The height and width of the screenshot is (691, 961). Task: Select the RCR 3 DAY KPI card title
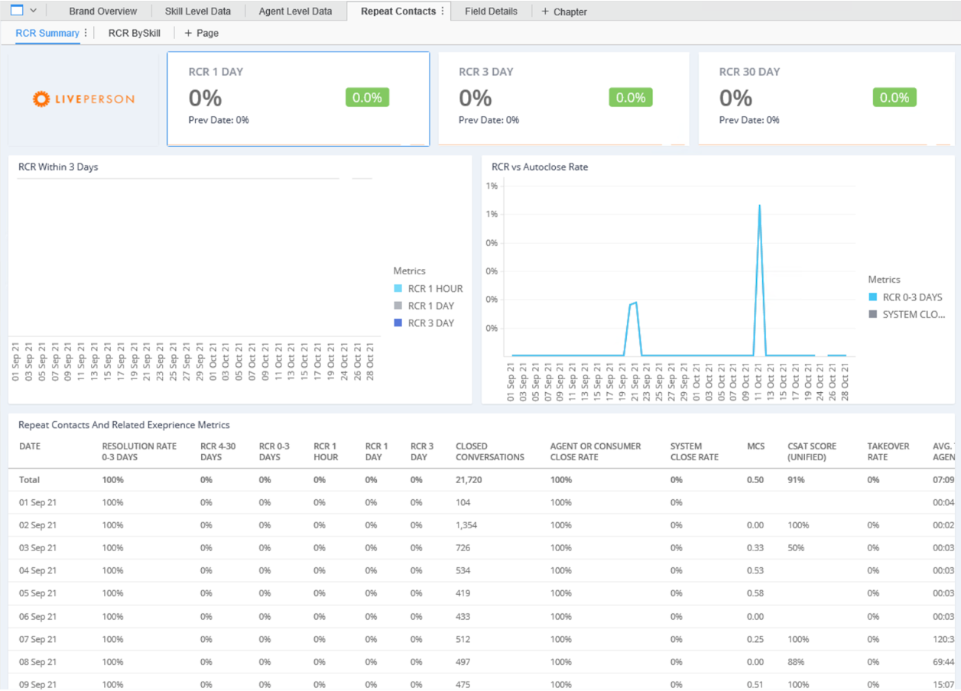pyautogui.click(x=486, y=72)
